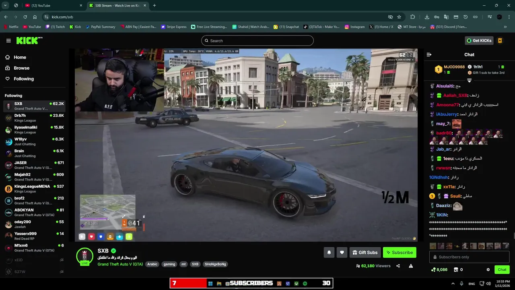Open the Kick hamburger sidebar menu

click(x=8, y=41)
